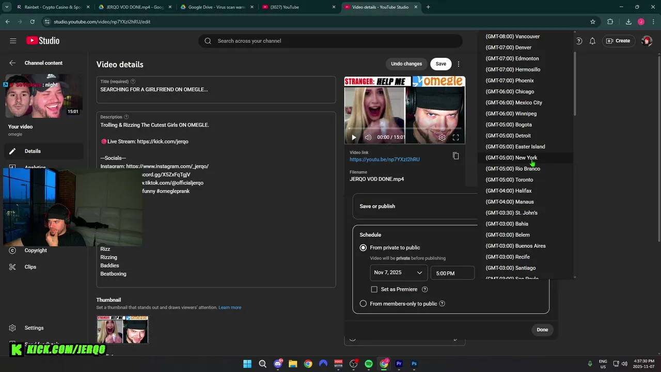Open the Nov 7, 2025 date dropdown
This screenshot has width=661, height=372.
(x=399, y=273)
